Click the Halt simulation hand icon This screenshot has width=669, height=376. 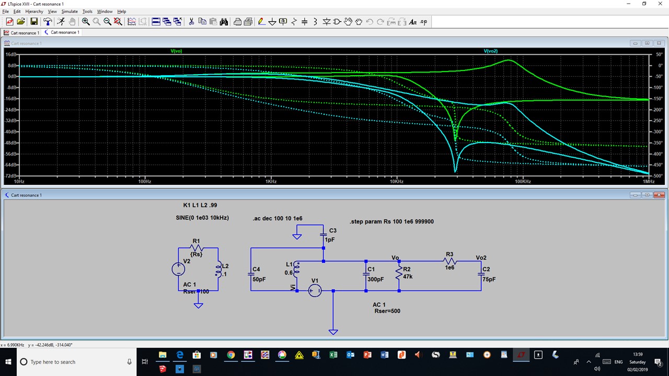72,21
